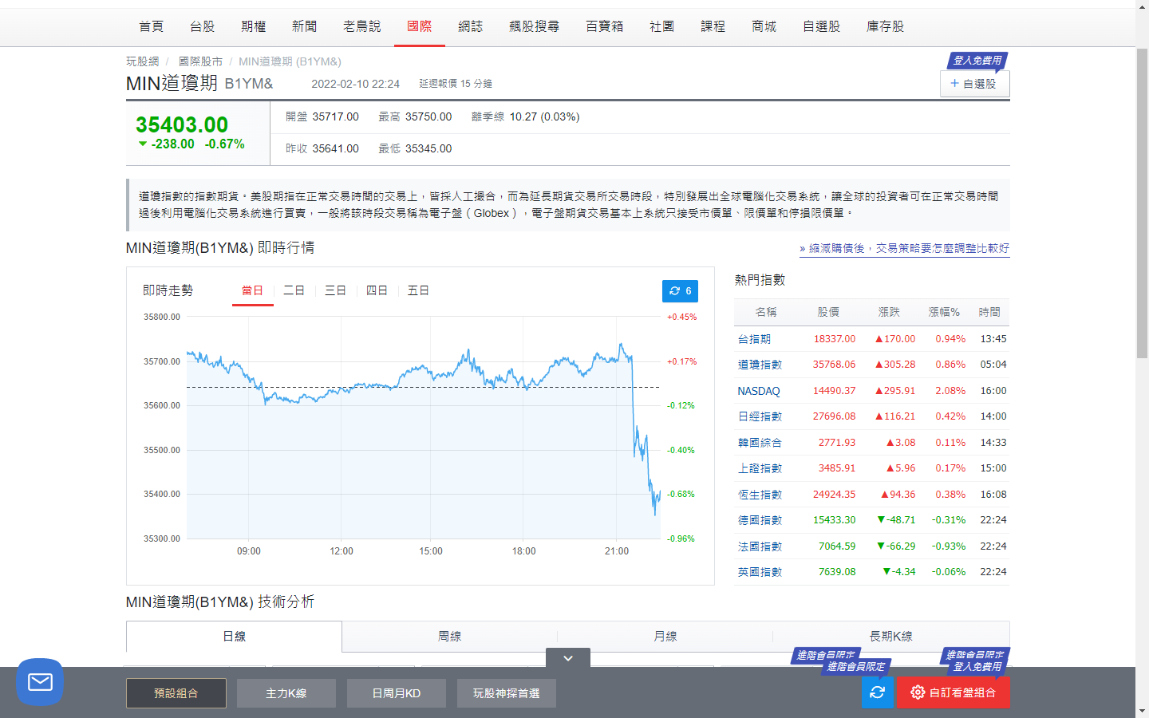Open the mail message chat icon
This screenshot has width=1149, height=718.
pos(40,682)
